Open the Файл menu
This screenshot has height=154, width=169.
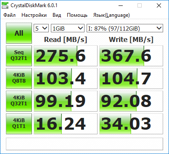[x=9, y=15]
